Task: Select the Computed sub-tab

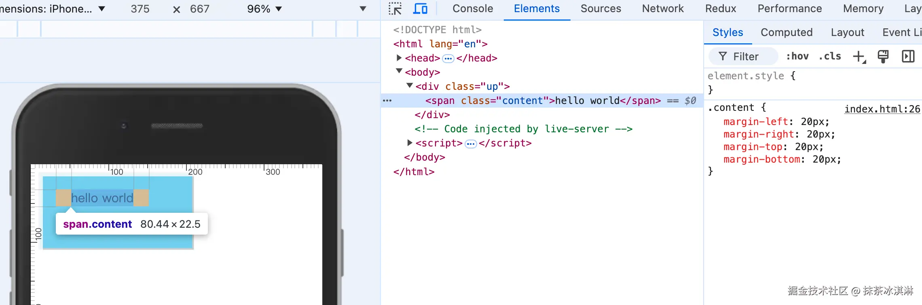Action: pyautogui.click(x=787, y=32)
